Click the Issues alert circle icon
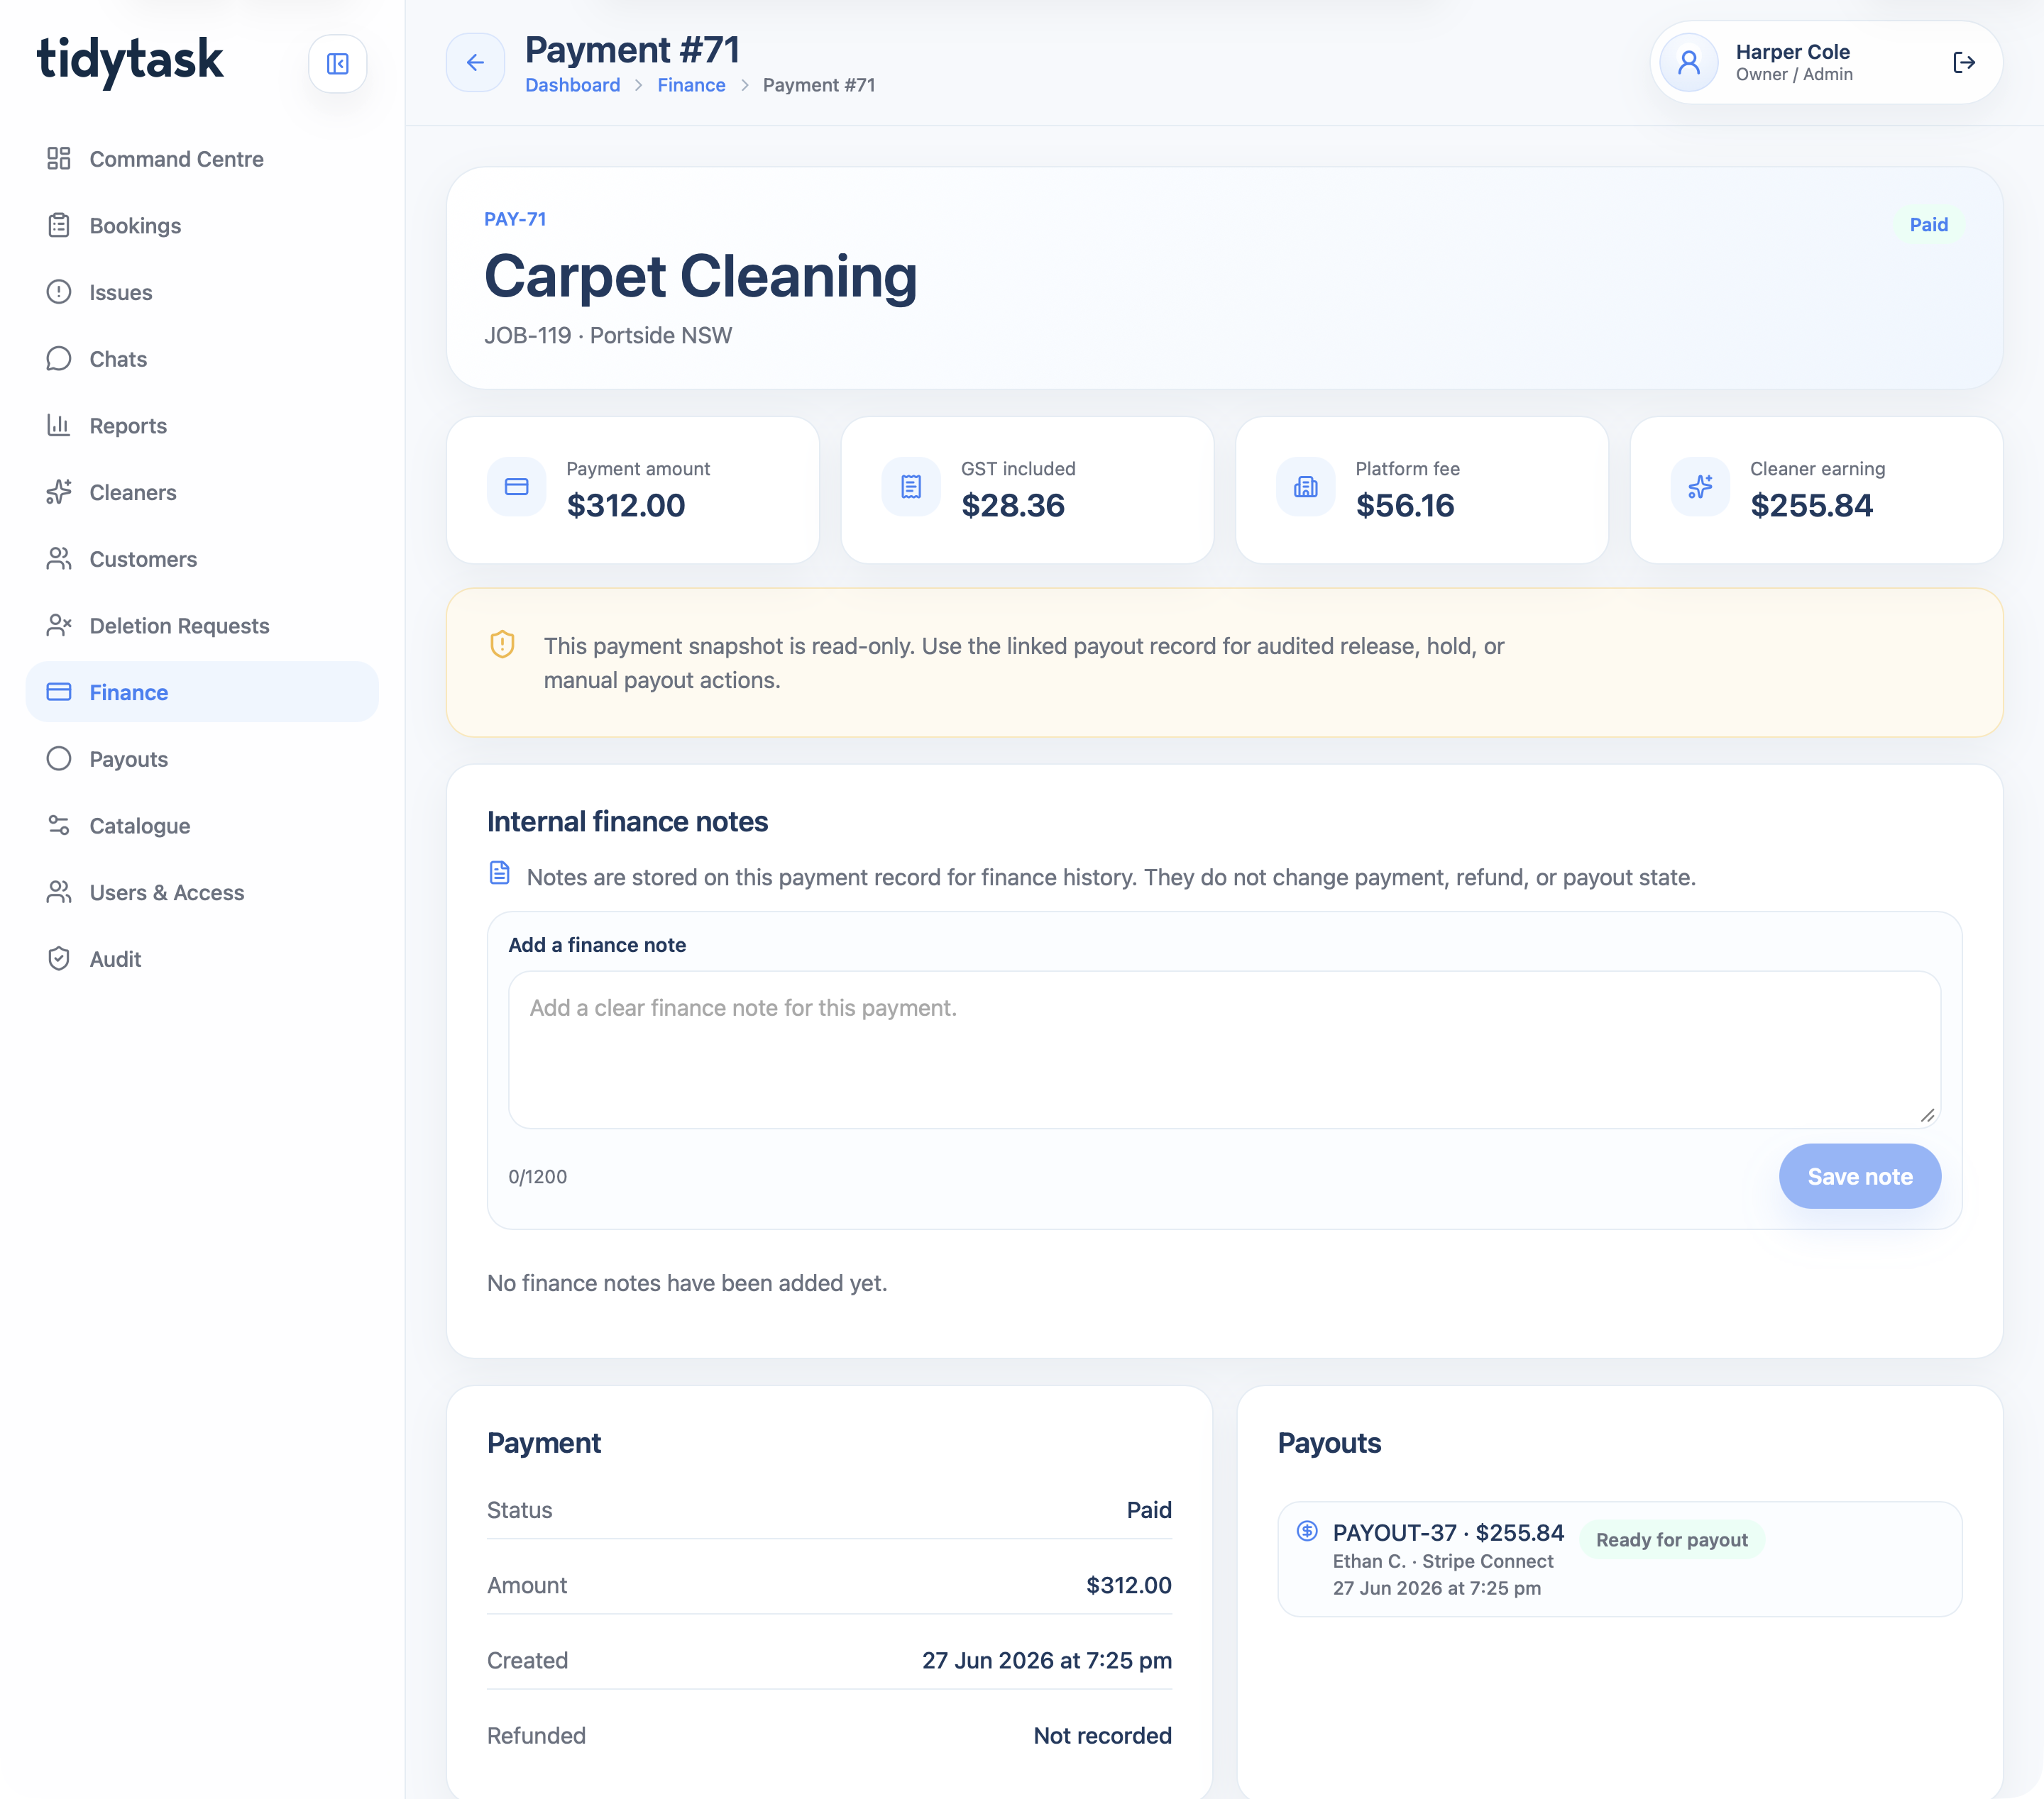Image resolution: width=2044 pixels, height=1799 pixels. tap(59, 292)
